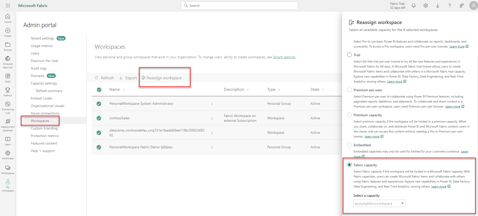The height and width of the screenshot is (216, 478).
Task: Open Audit logs
Action: click(39, 68)
